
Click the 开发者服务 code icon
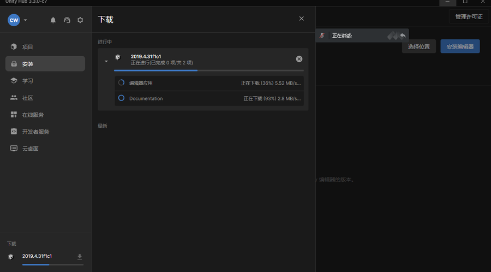click(x=14, y=131)
